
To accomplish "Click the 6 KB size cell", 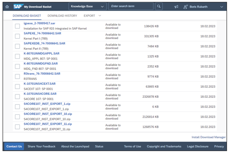I will (x=155, y=107).
